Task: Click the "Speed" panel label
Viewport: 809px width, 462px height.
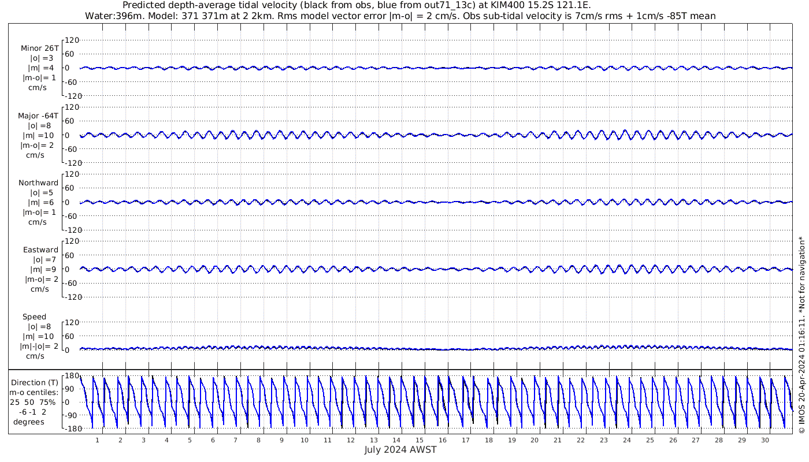Action: [35, 317]
